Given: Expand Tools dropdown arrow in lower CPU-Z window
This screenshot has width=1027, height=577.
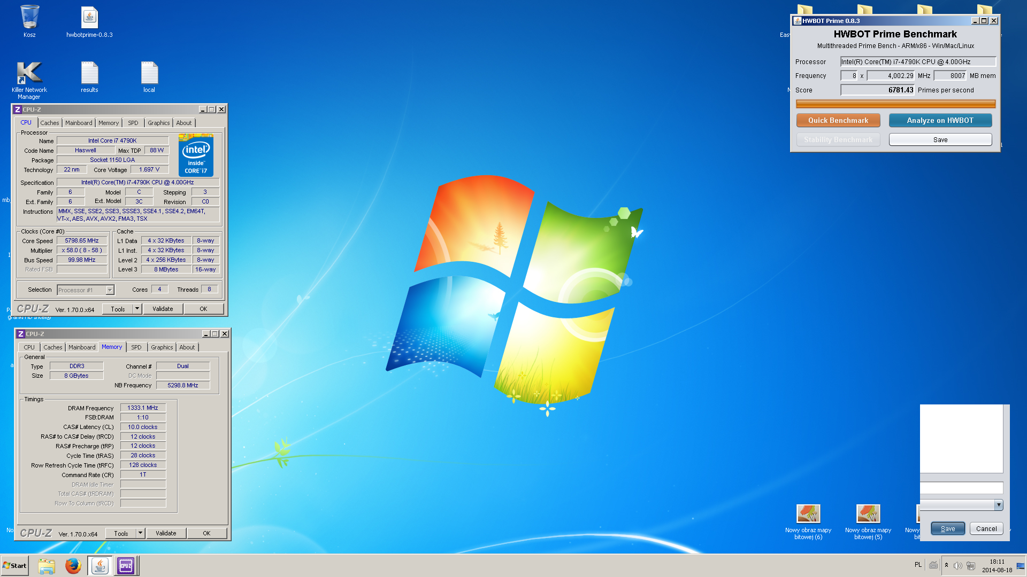Looking at the screenshot, I should [x=140, y=533].
